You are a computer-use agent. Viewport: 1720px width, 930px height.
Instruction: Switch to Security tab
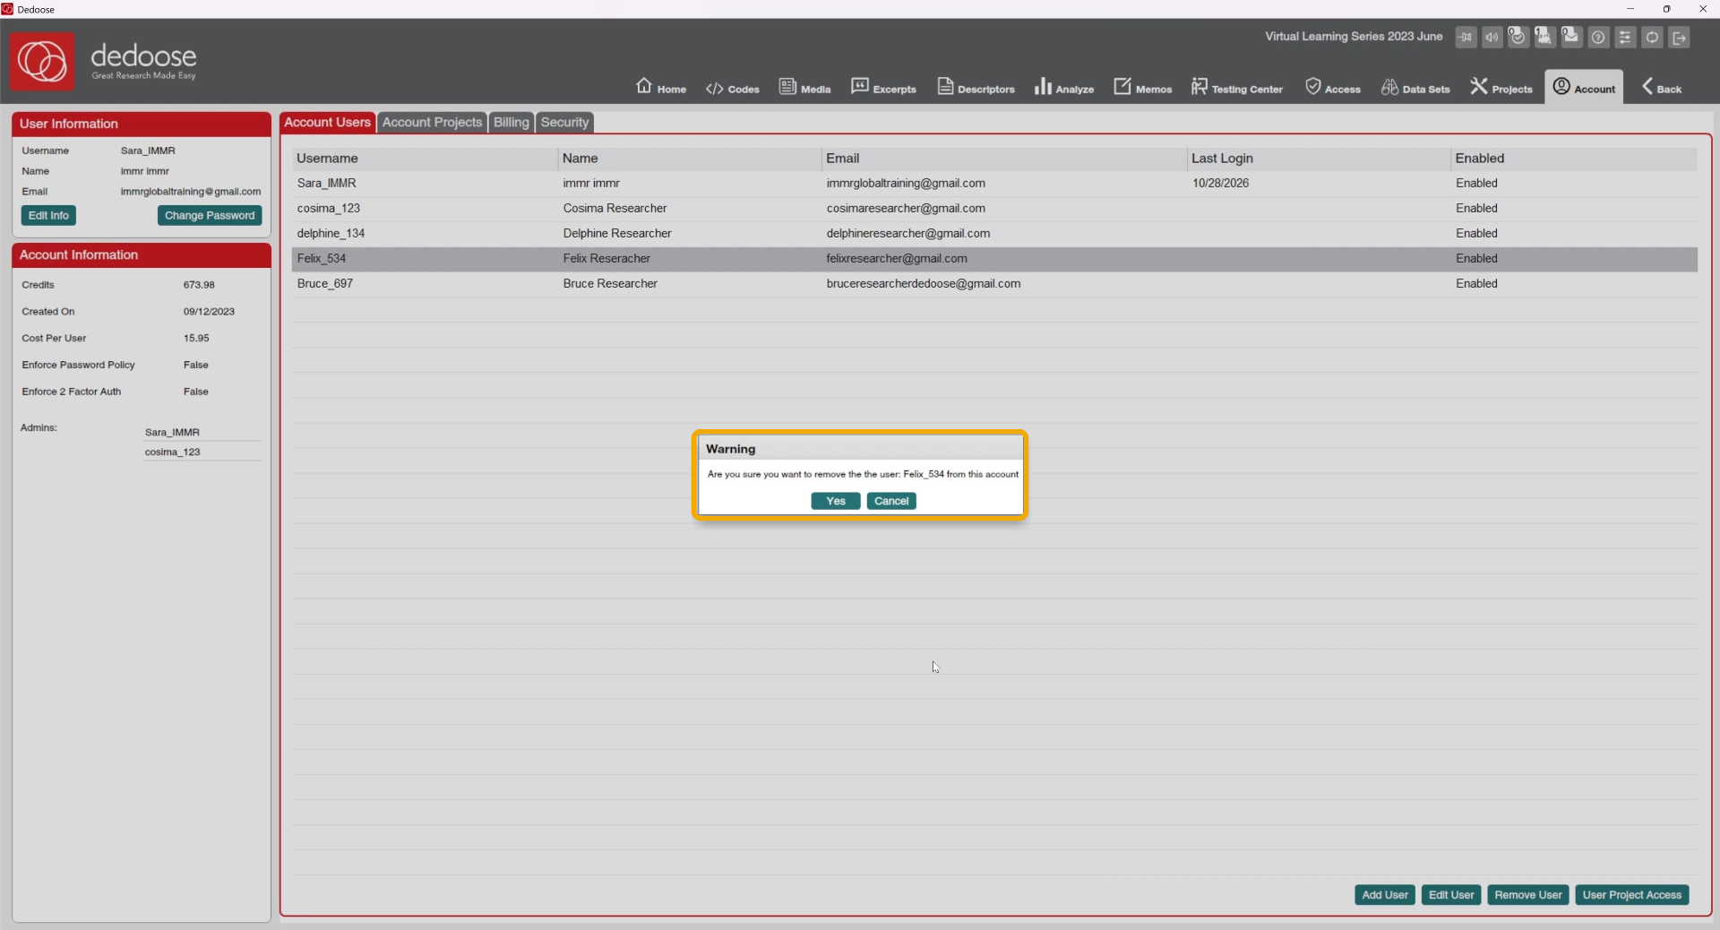pos(564,123)
